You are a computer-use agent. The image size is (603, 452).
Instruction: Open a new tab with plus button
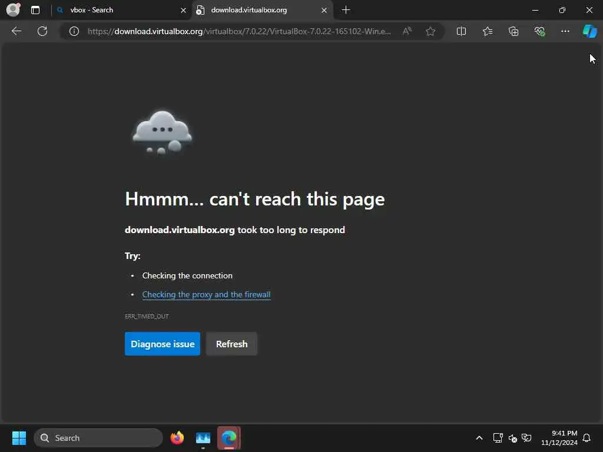point(346,10)
